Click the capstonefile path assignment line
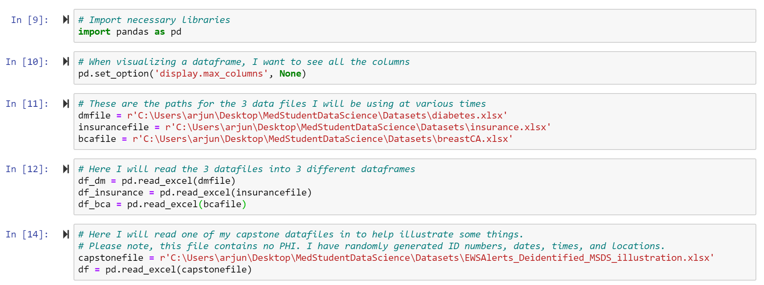The height and width of the screenshot is (285, 764). click(396, 258)
